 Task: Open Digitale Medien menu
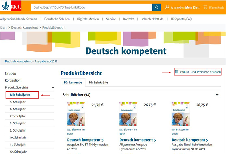click(88, 19)
